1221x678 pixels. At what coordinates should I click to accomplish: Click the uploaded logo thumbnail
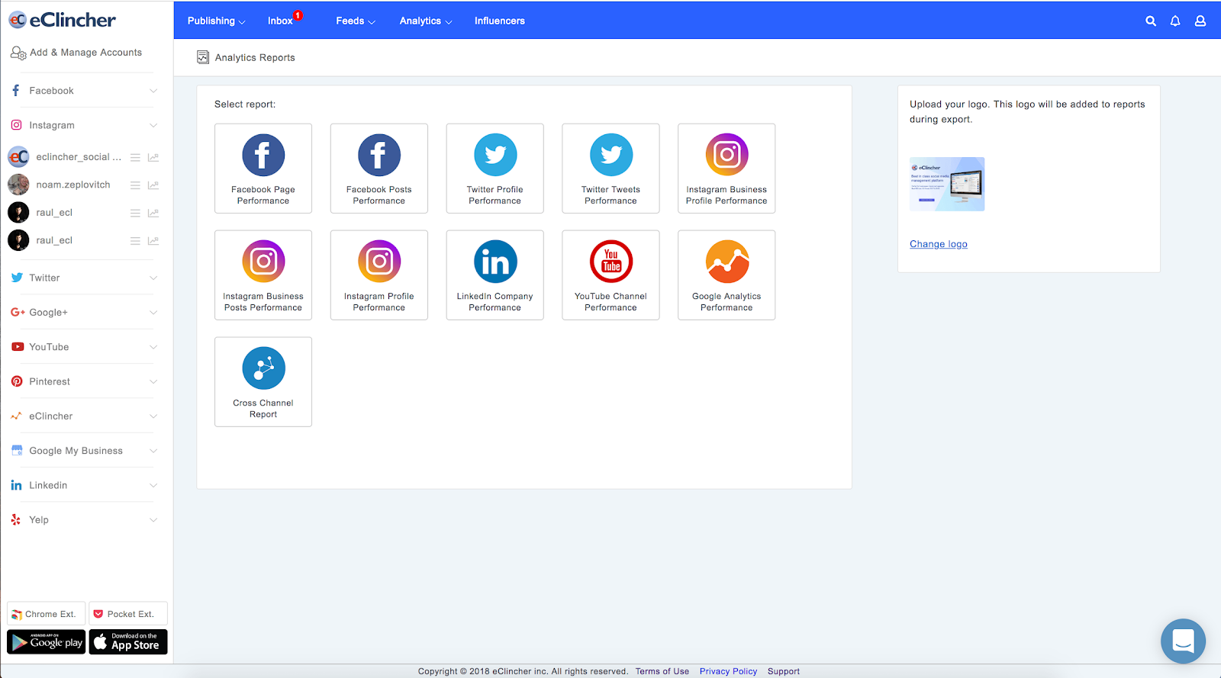coord(947,184)
